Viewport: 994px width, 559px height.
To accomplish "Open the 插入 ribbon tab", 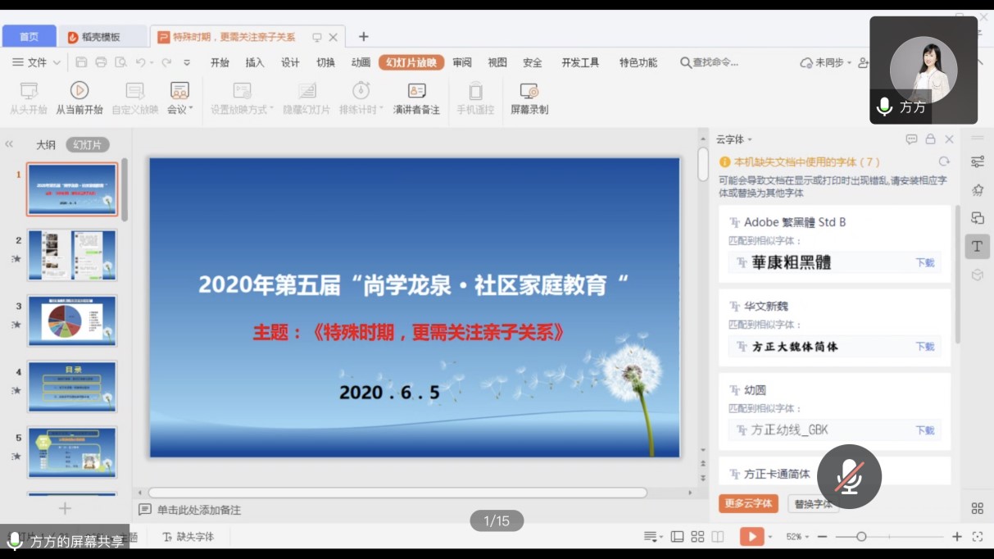I will tap(255, 62).
